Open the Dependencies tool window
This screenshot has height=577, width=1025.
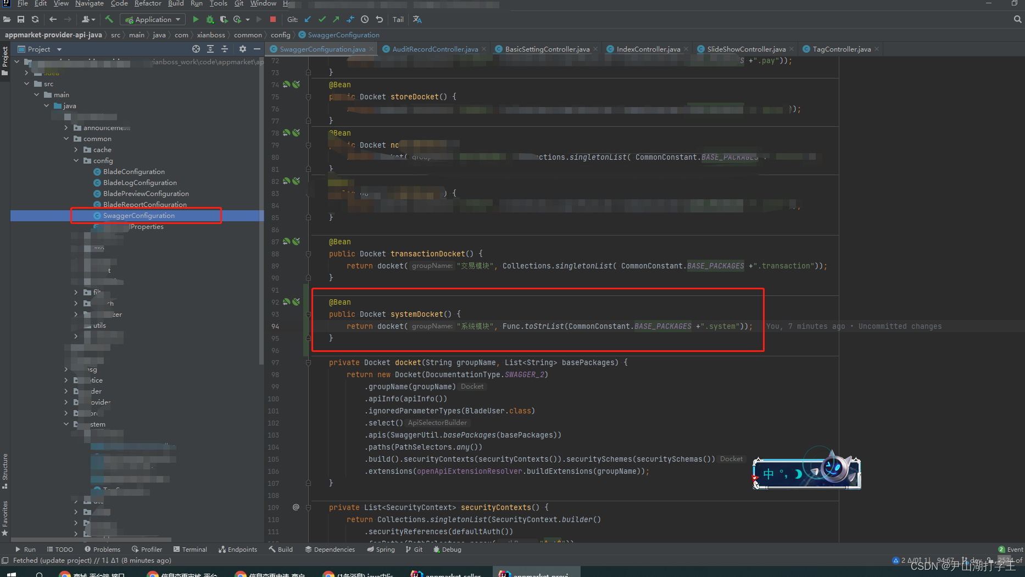click(x=330, y=549)
